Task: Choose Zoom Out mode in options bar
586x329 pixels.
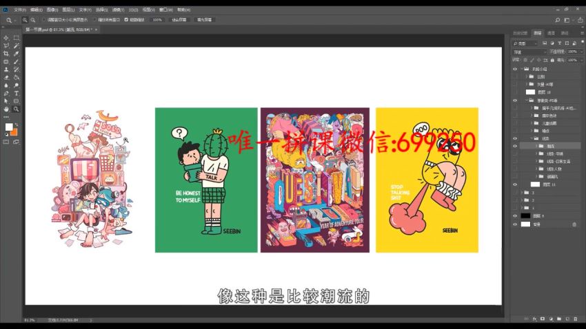Action: (x=33, y=20)
